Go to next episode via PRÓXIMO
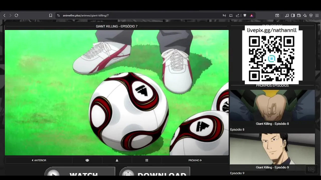This screenshot has height=180, width=321. click(x=195, y=160)
